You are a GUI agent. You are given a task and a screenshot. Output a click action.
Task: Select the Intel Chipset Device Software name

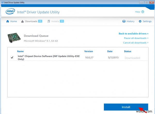tap(49, 58)
